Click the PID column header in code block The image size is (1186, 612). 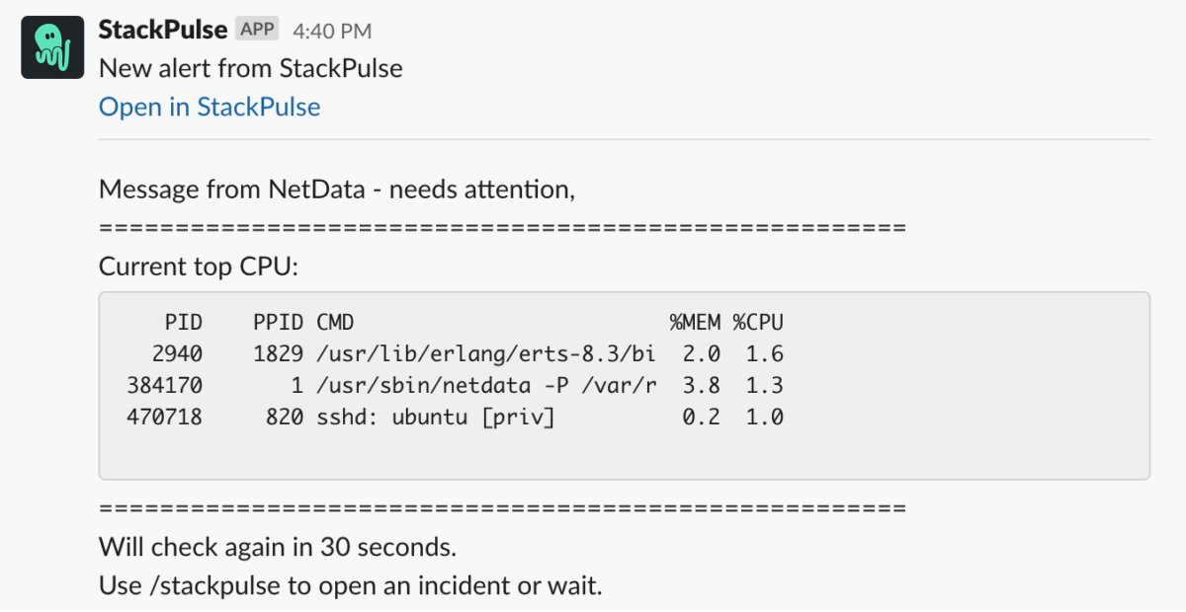click(x=184, y=322)
